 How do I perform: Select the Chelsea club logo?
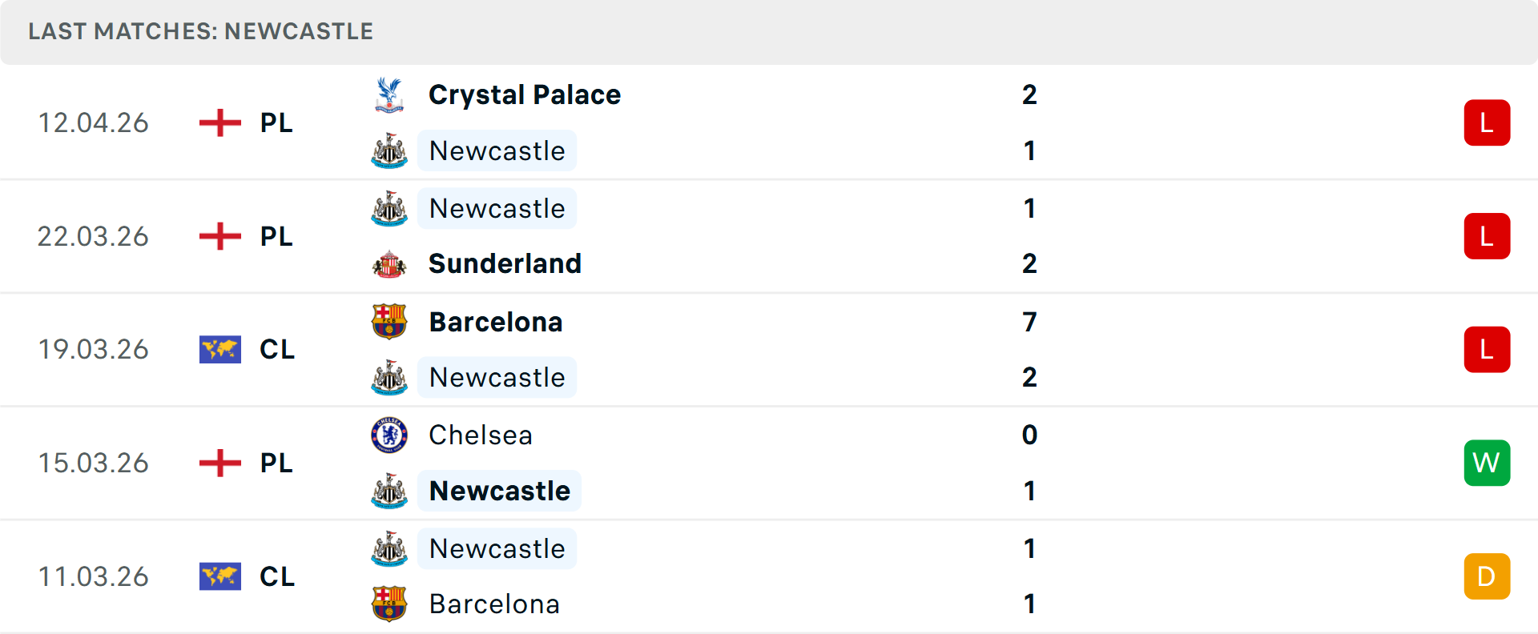tap(389, 435)
